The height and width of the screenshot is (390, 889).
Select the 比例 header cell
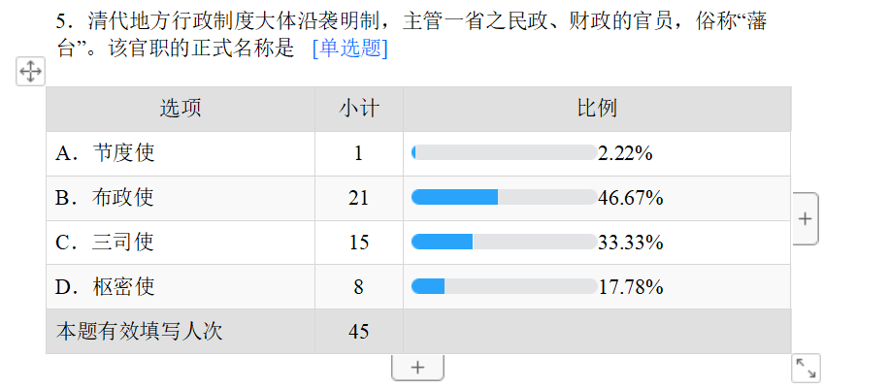pos(597,109)
